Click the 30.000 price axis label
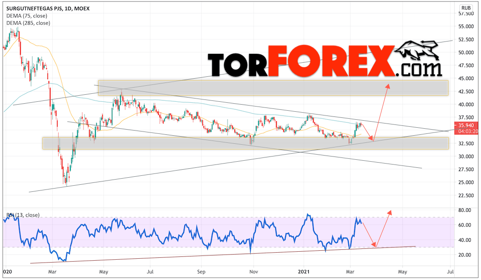 coord(466,156)
